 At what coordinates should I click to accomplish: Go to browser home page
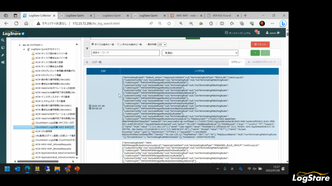point(26,23)
